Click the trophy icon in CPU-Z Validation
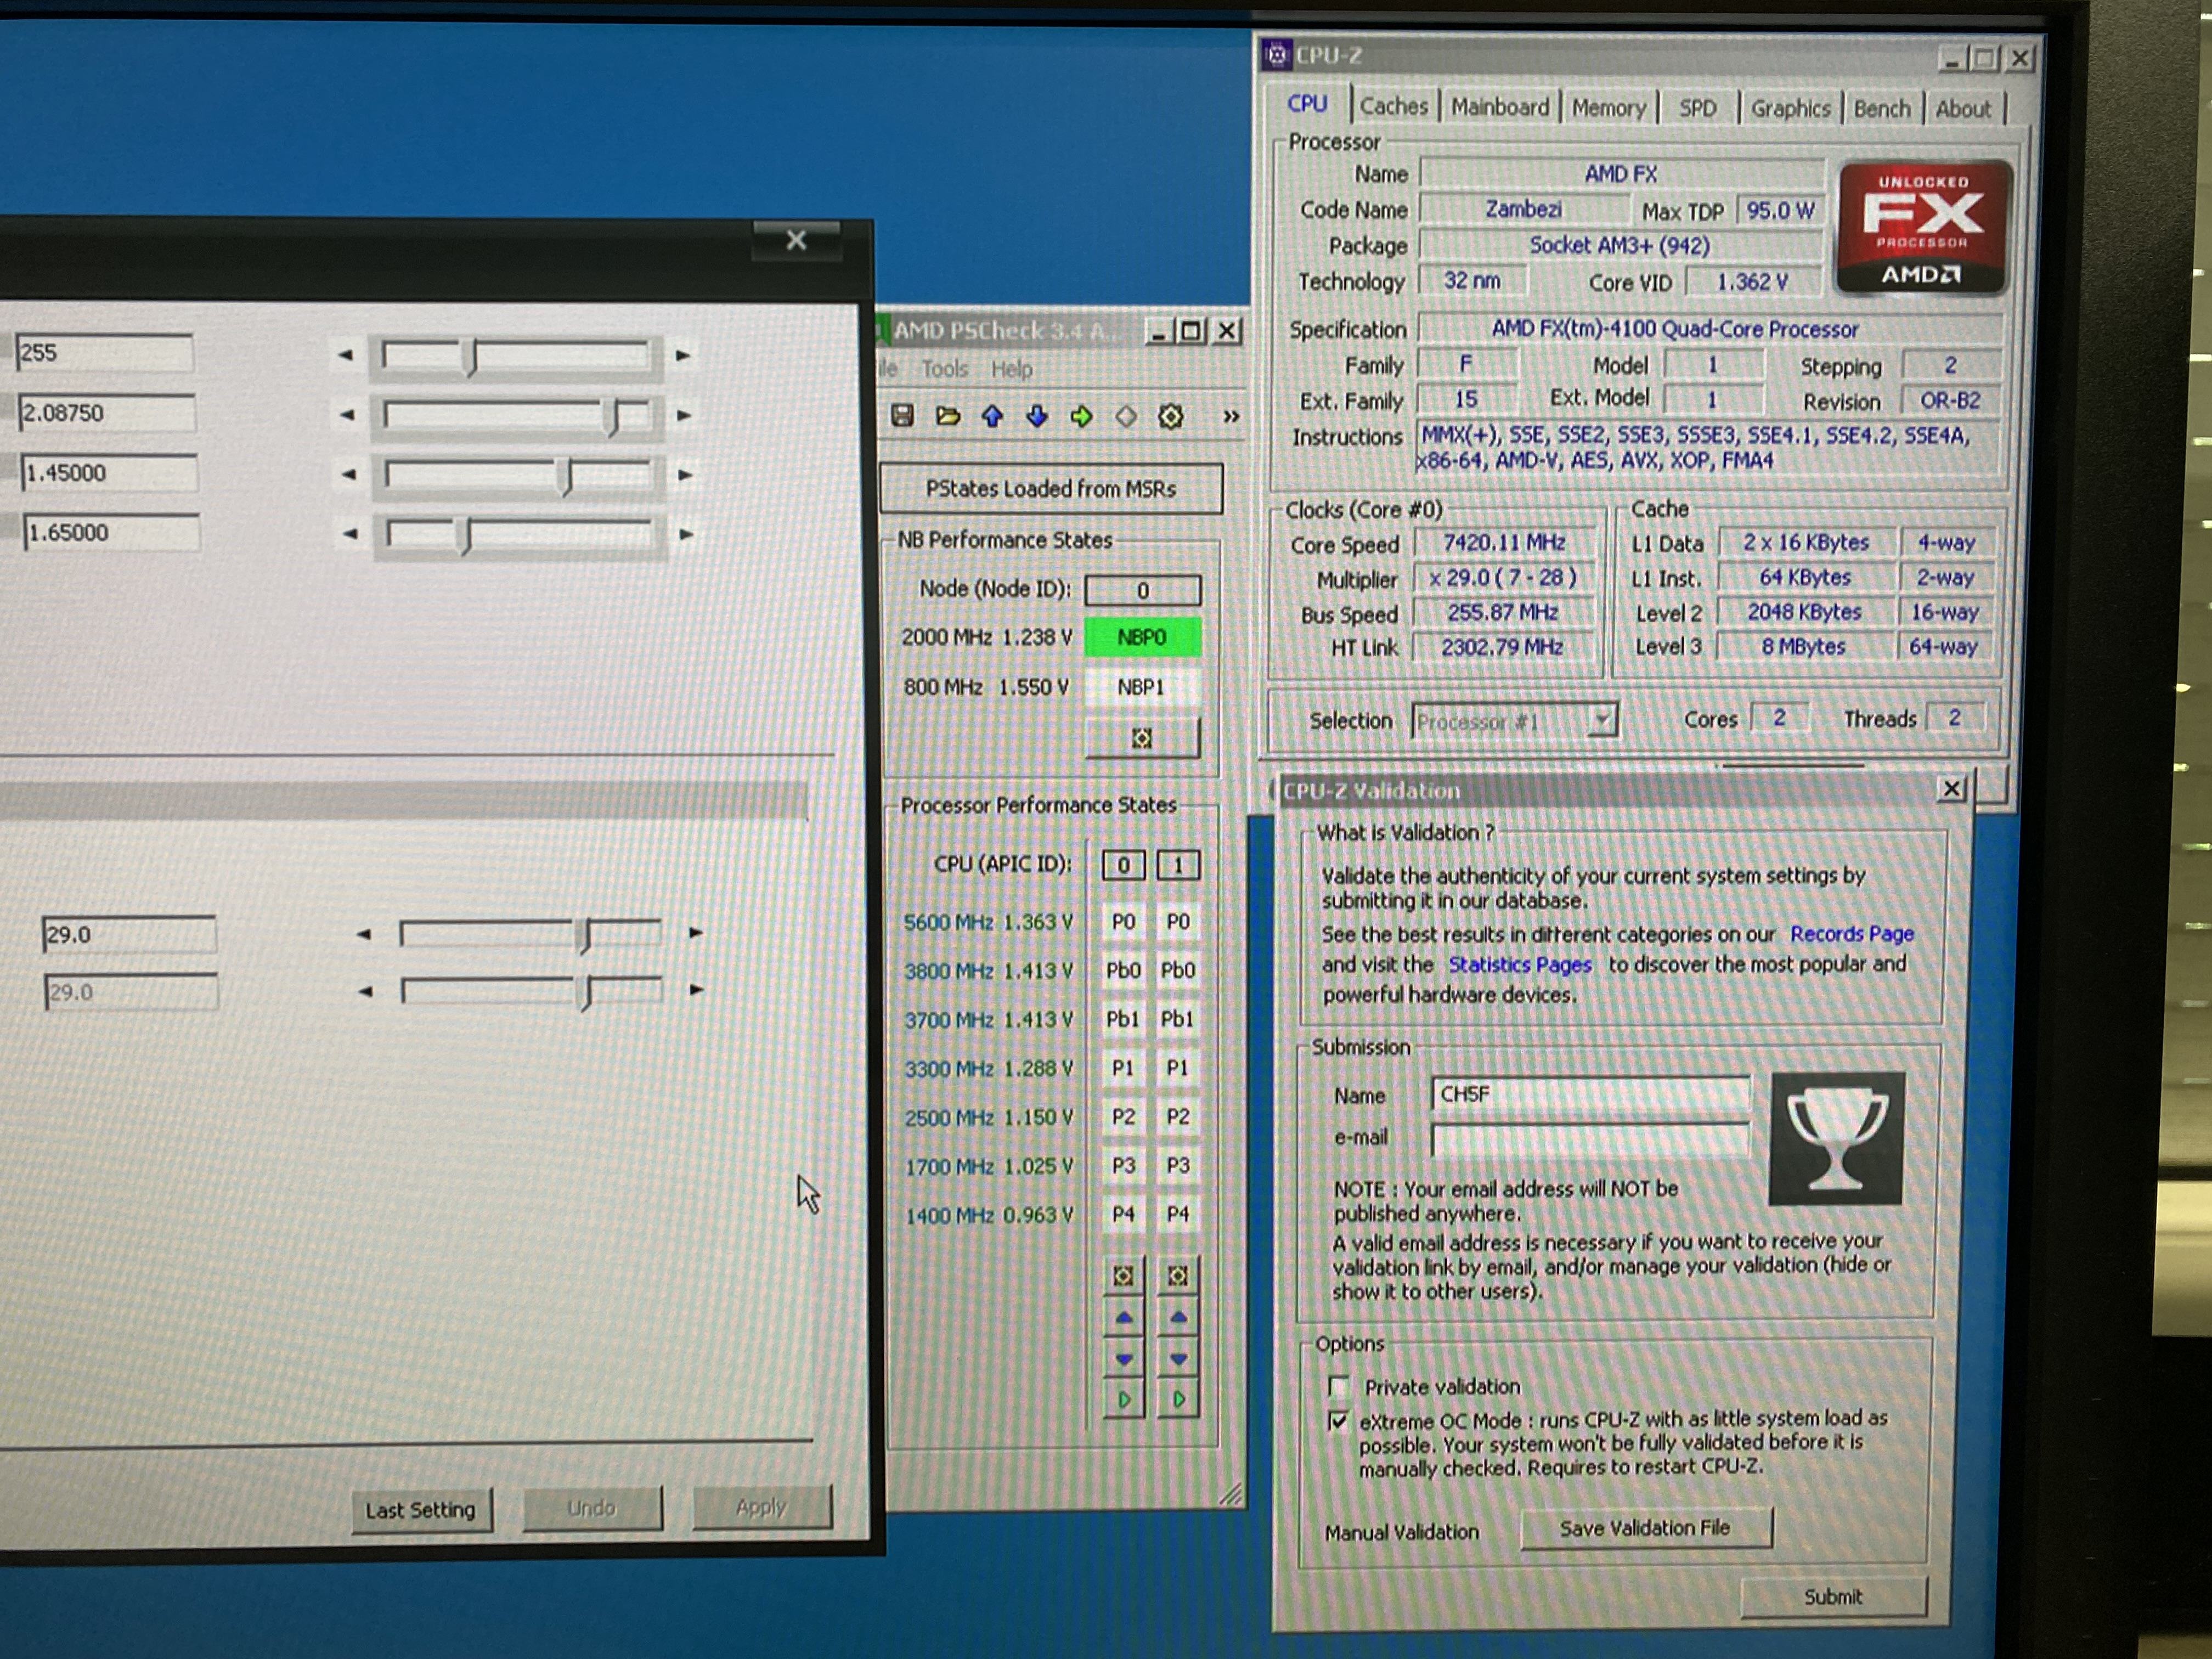The width and height of the screenshot is (2212, 1659). 1836,1138
